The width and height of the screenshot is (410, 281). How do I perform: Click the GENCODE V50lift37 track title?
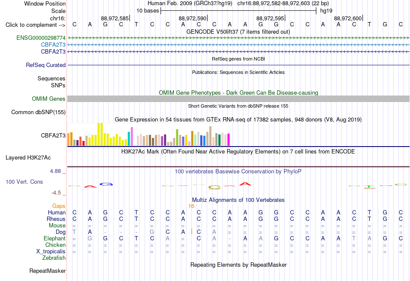(238, 32)
